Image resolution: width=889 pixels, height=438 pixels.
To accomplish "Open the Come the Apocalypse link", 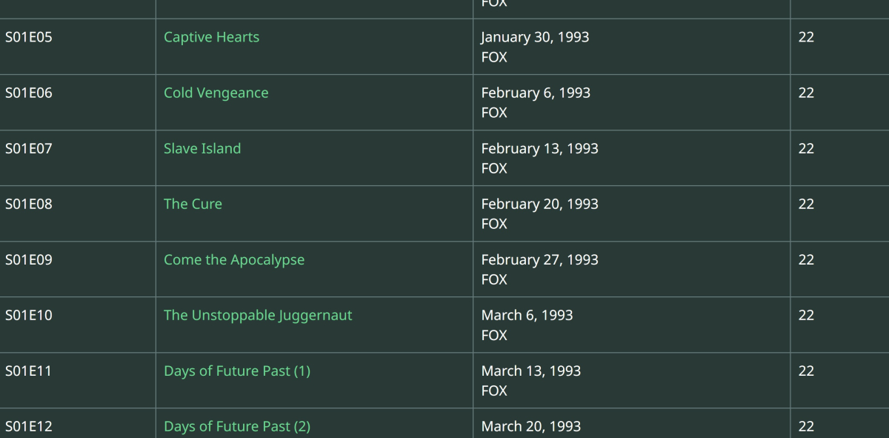I will [234, 259].
